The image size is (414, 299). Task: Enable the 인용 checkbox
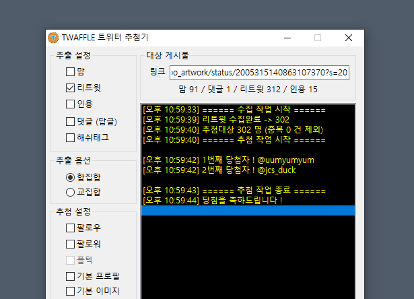[x=70, y=104]
